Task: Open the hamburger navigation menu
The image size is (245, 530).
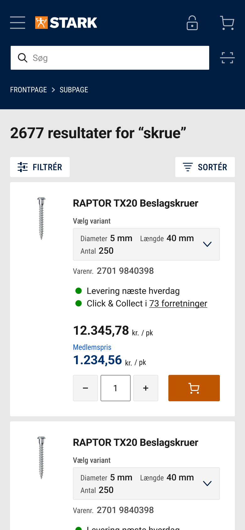Action: pyautogui.click(x=18, y=23)
